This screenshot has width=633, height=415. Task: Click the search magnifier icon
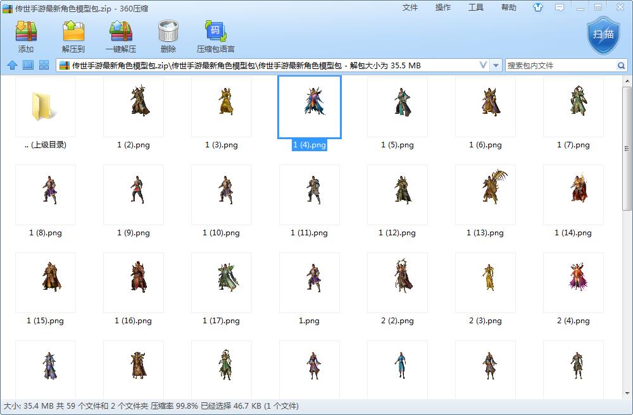click(x=622, y=66)
